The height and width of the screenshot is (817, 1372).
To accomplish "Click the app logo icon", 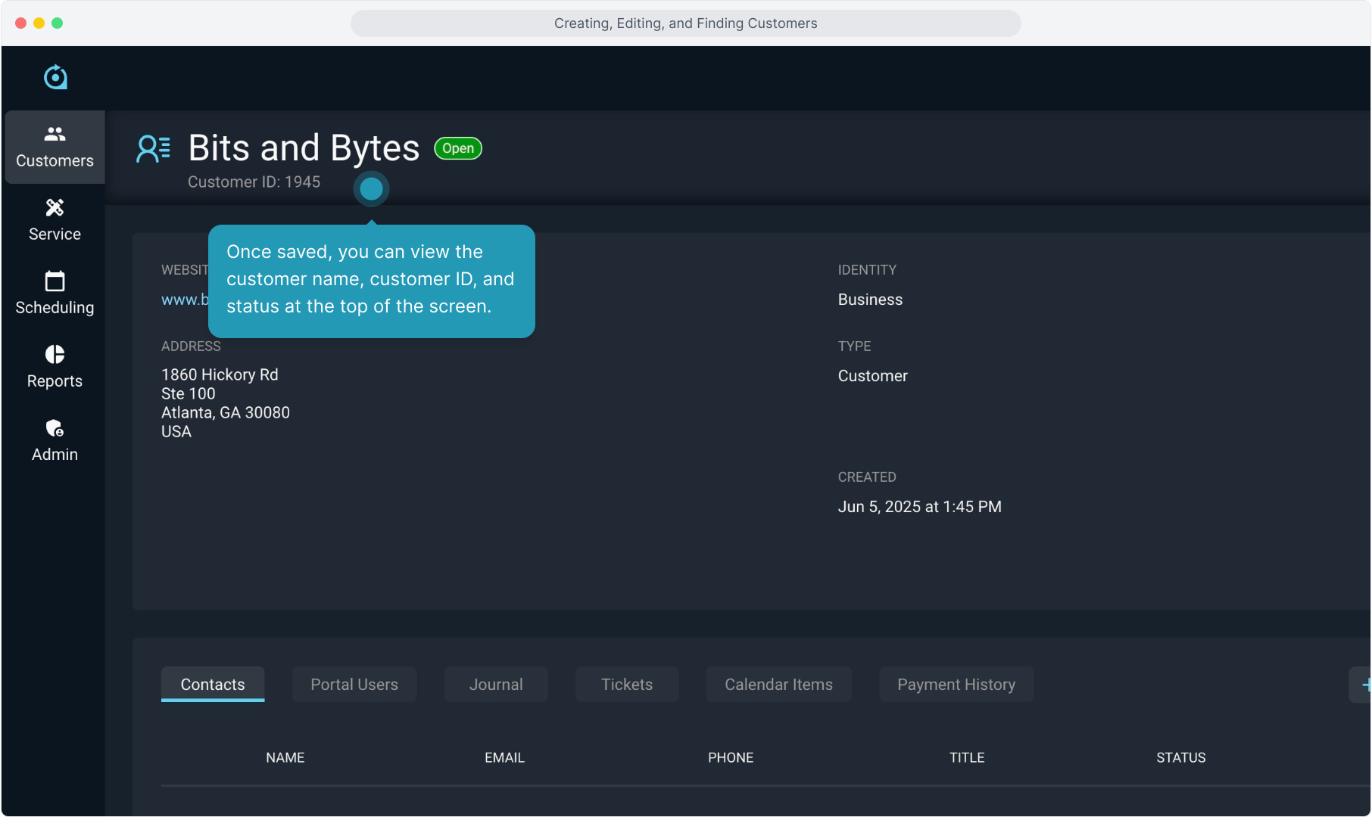I will point(55,77).
